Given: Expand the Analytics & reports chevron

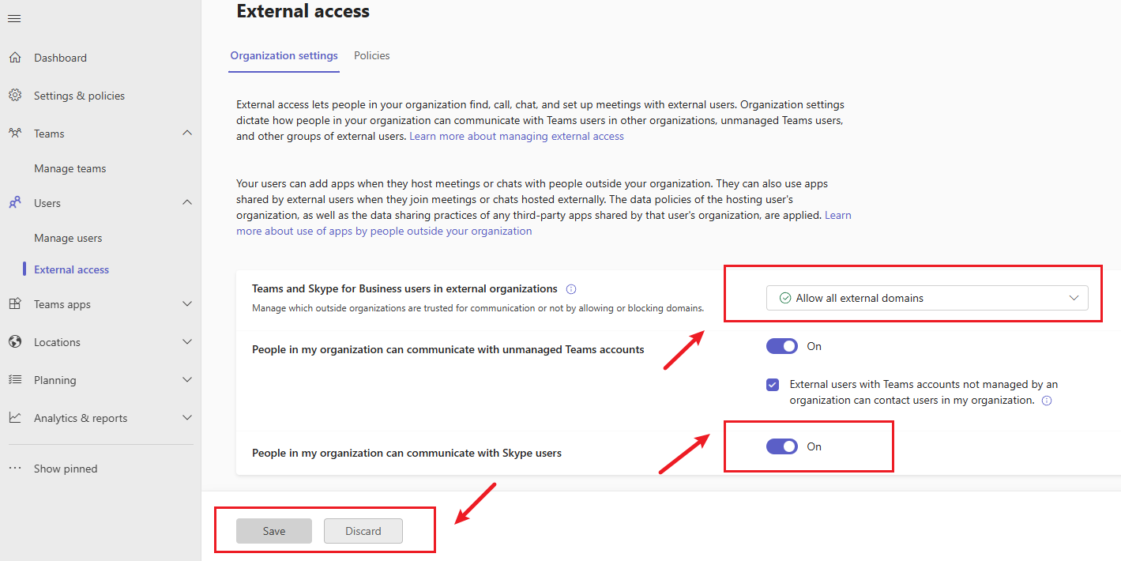Looking at the screenshot, I should (x=187, y=417).
